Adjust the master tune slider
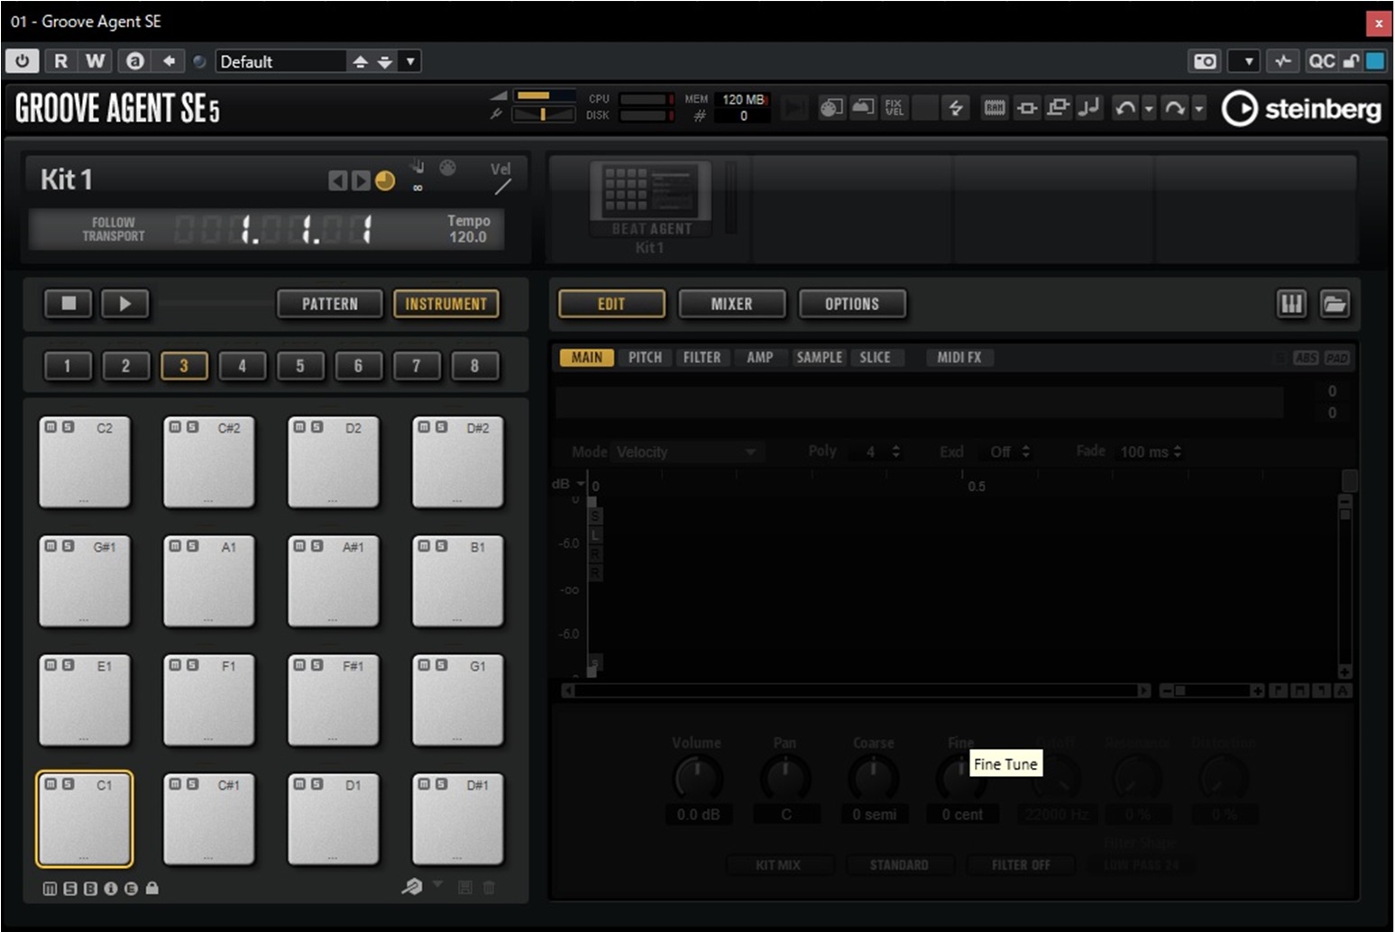 [544, 114]
